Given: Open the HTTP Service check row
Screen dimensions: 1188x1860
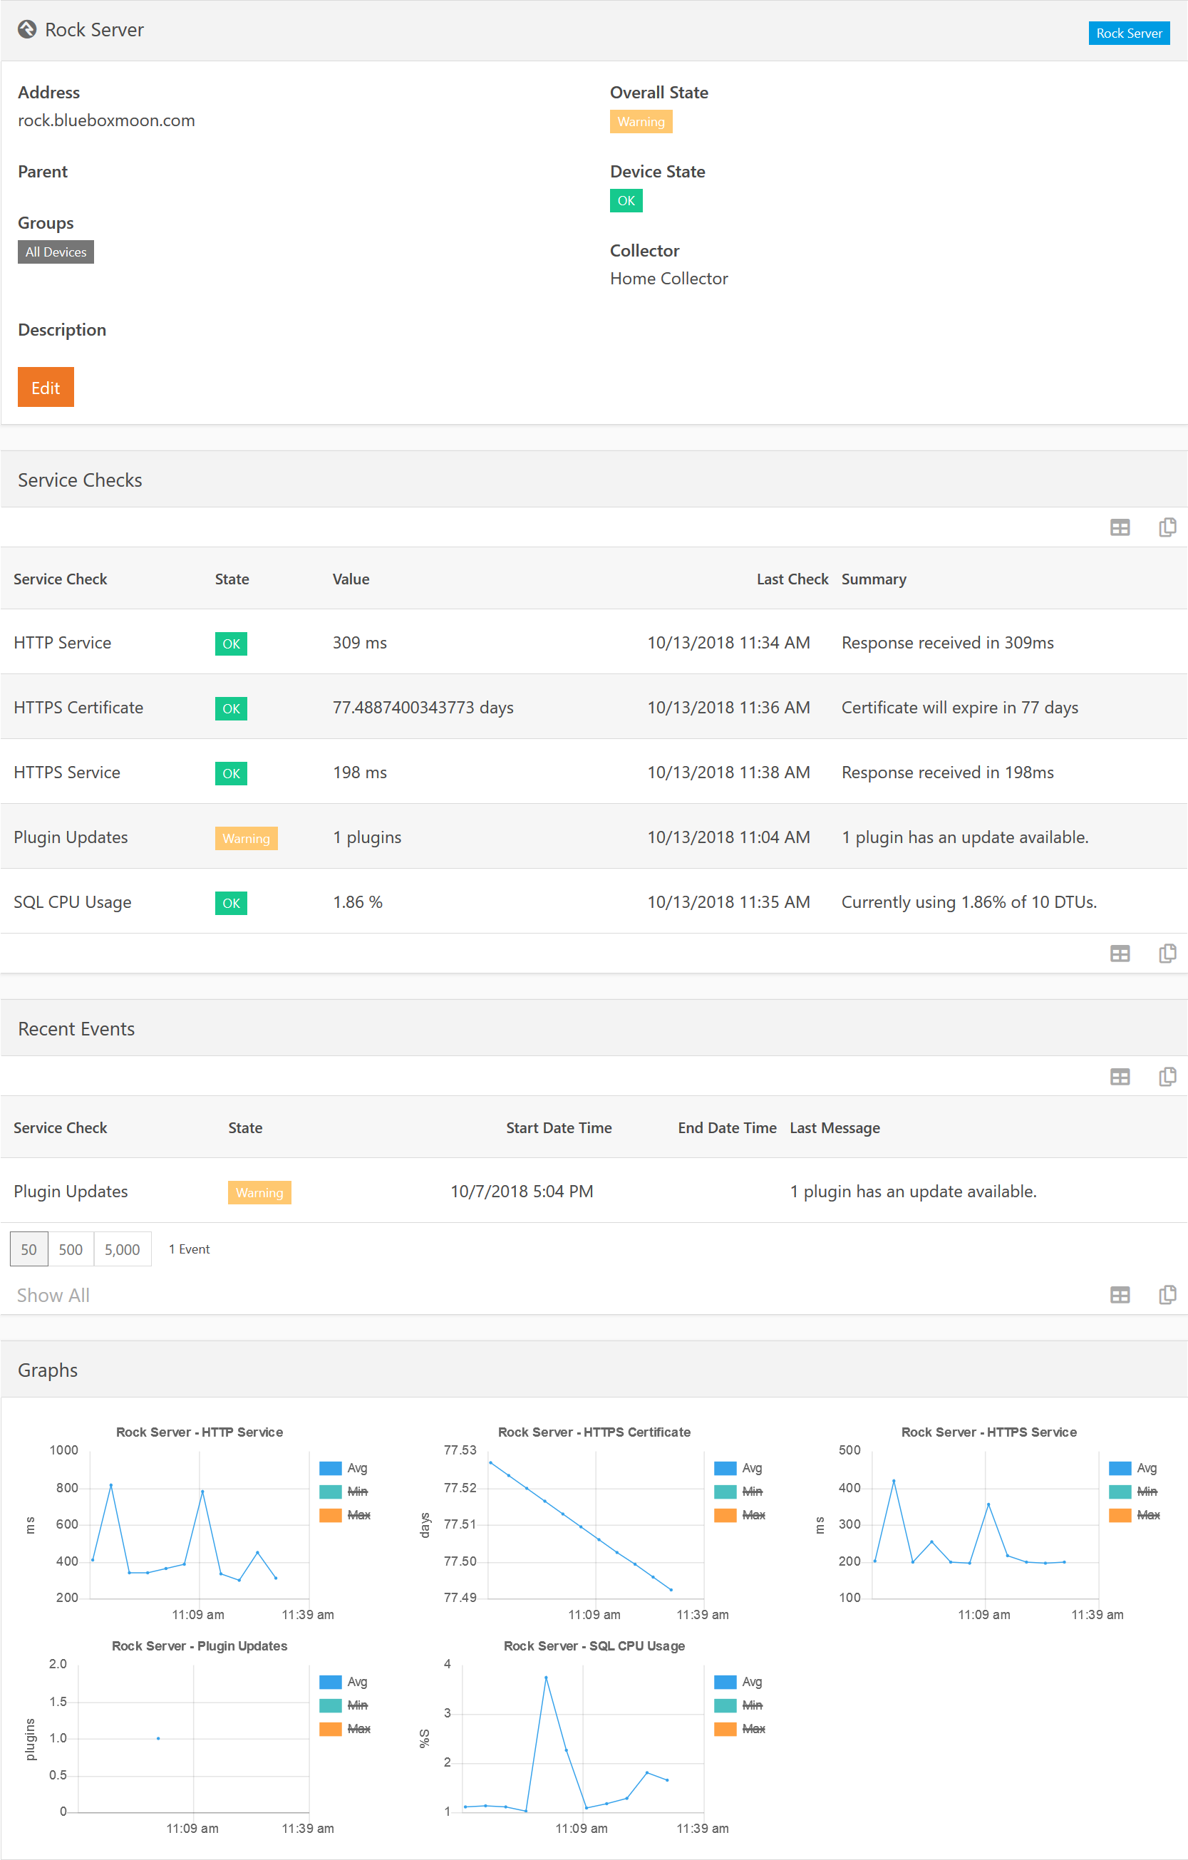Looking at the screenshot, I should [x=593, y=642].
